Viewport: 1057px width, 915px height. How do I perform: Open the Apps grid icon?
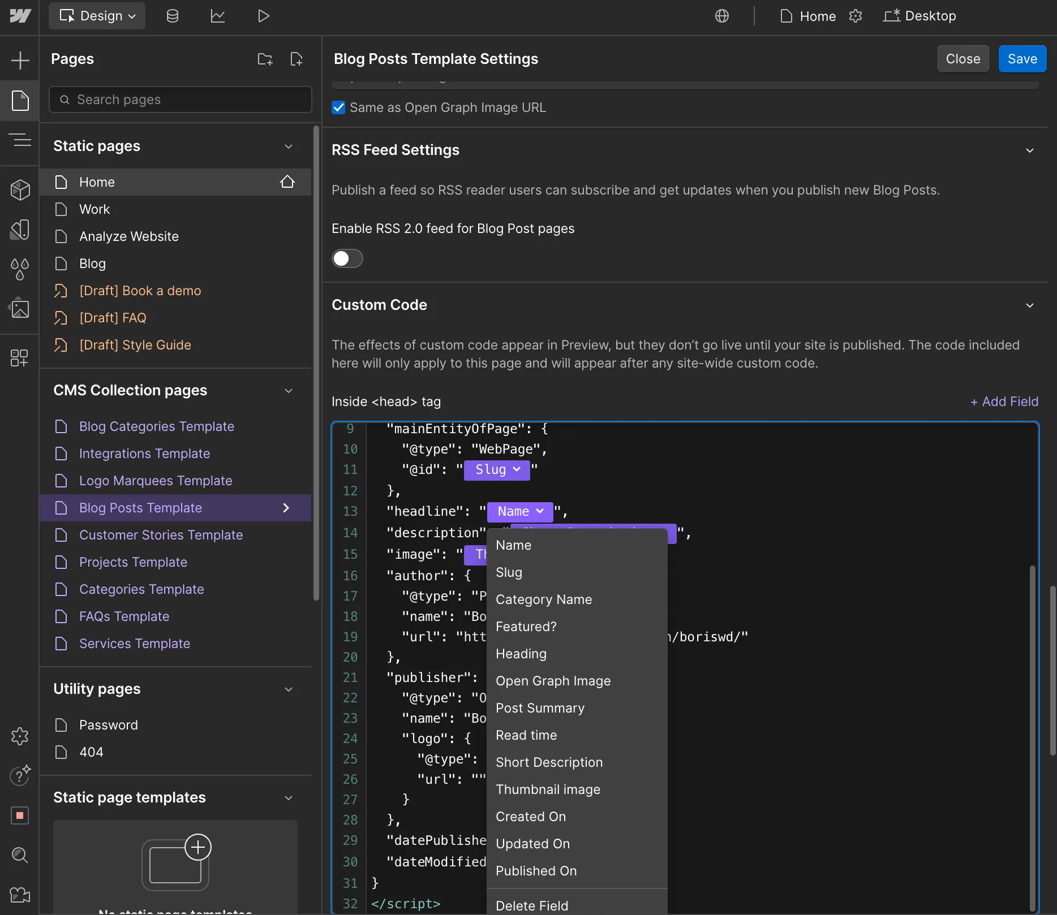[x=20, y=357]
